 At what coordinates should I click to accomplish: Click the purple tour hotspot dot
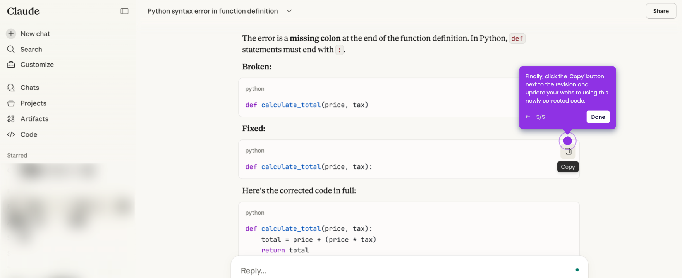click(x=568, y=141)
